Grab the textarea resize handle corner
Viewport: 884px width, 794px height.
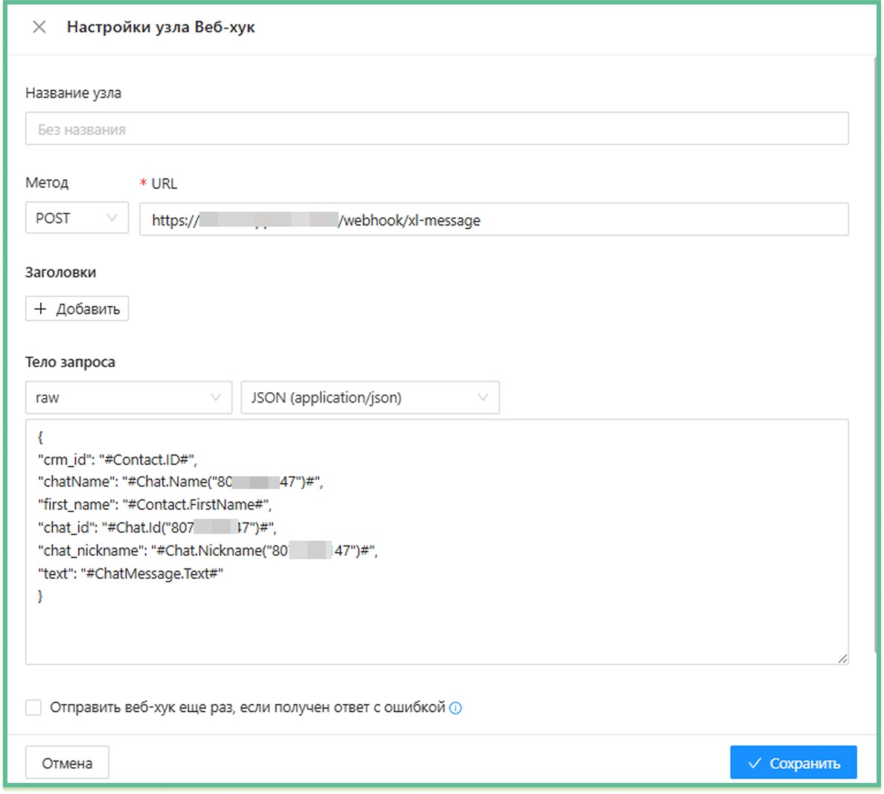click(842, 658)
